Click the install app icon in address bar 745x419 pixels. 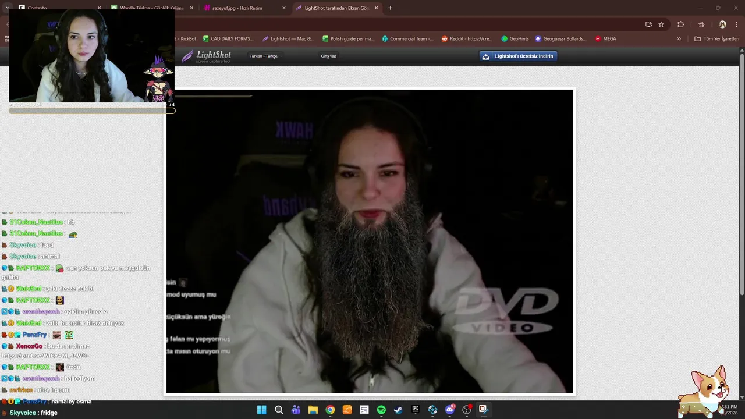tap(648, 24)
